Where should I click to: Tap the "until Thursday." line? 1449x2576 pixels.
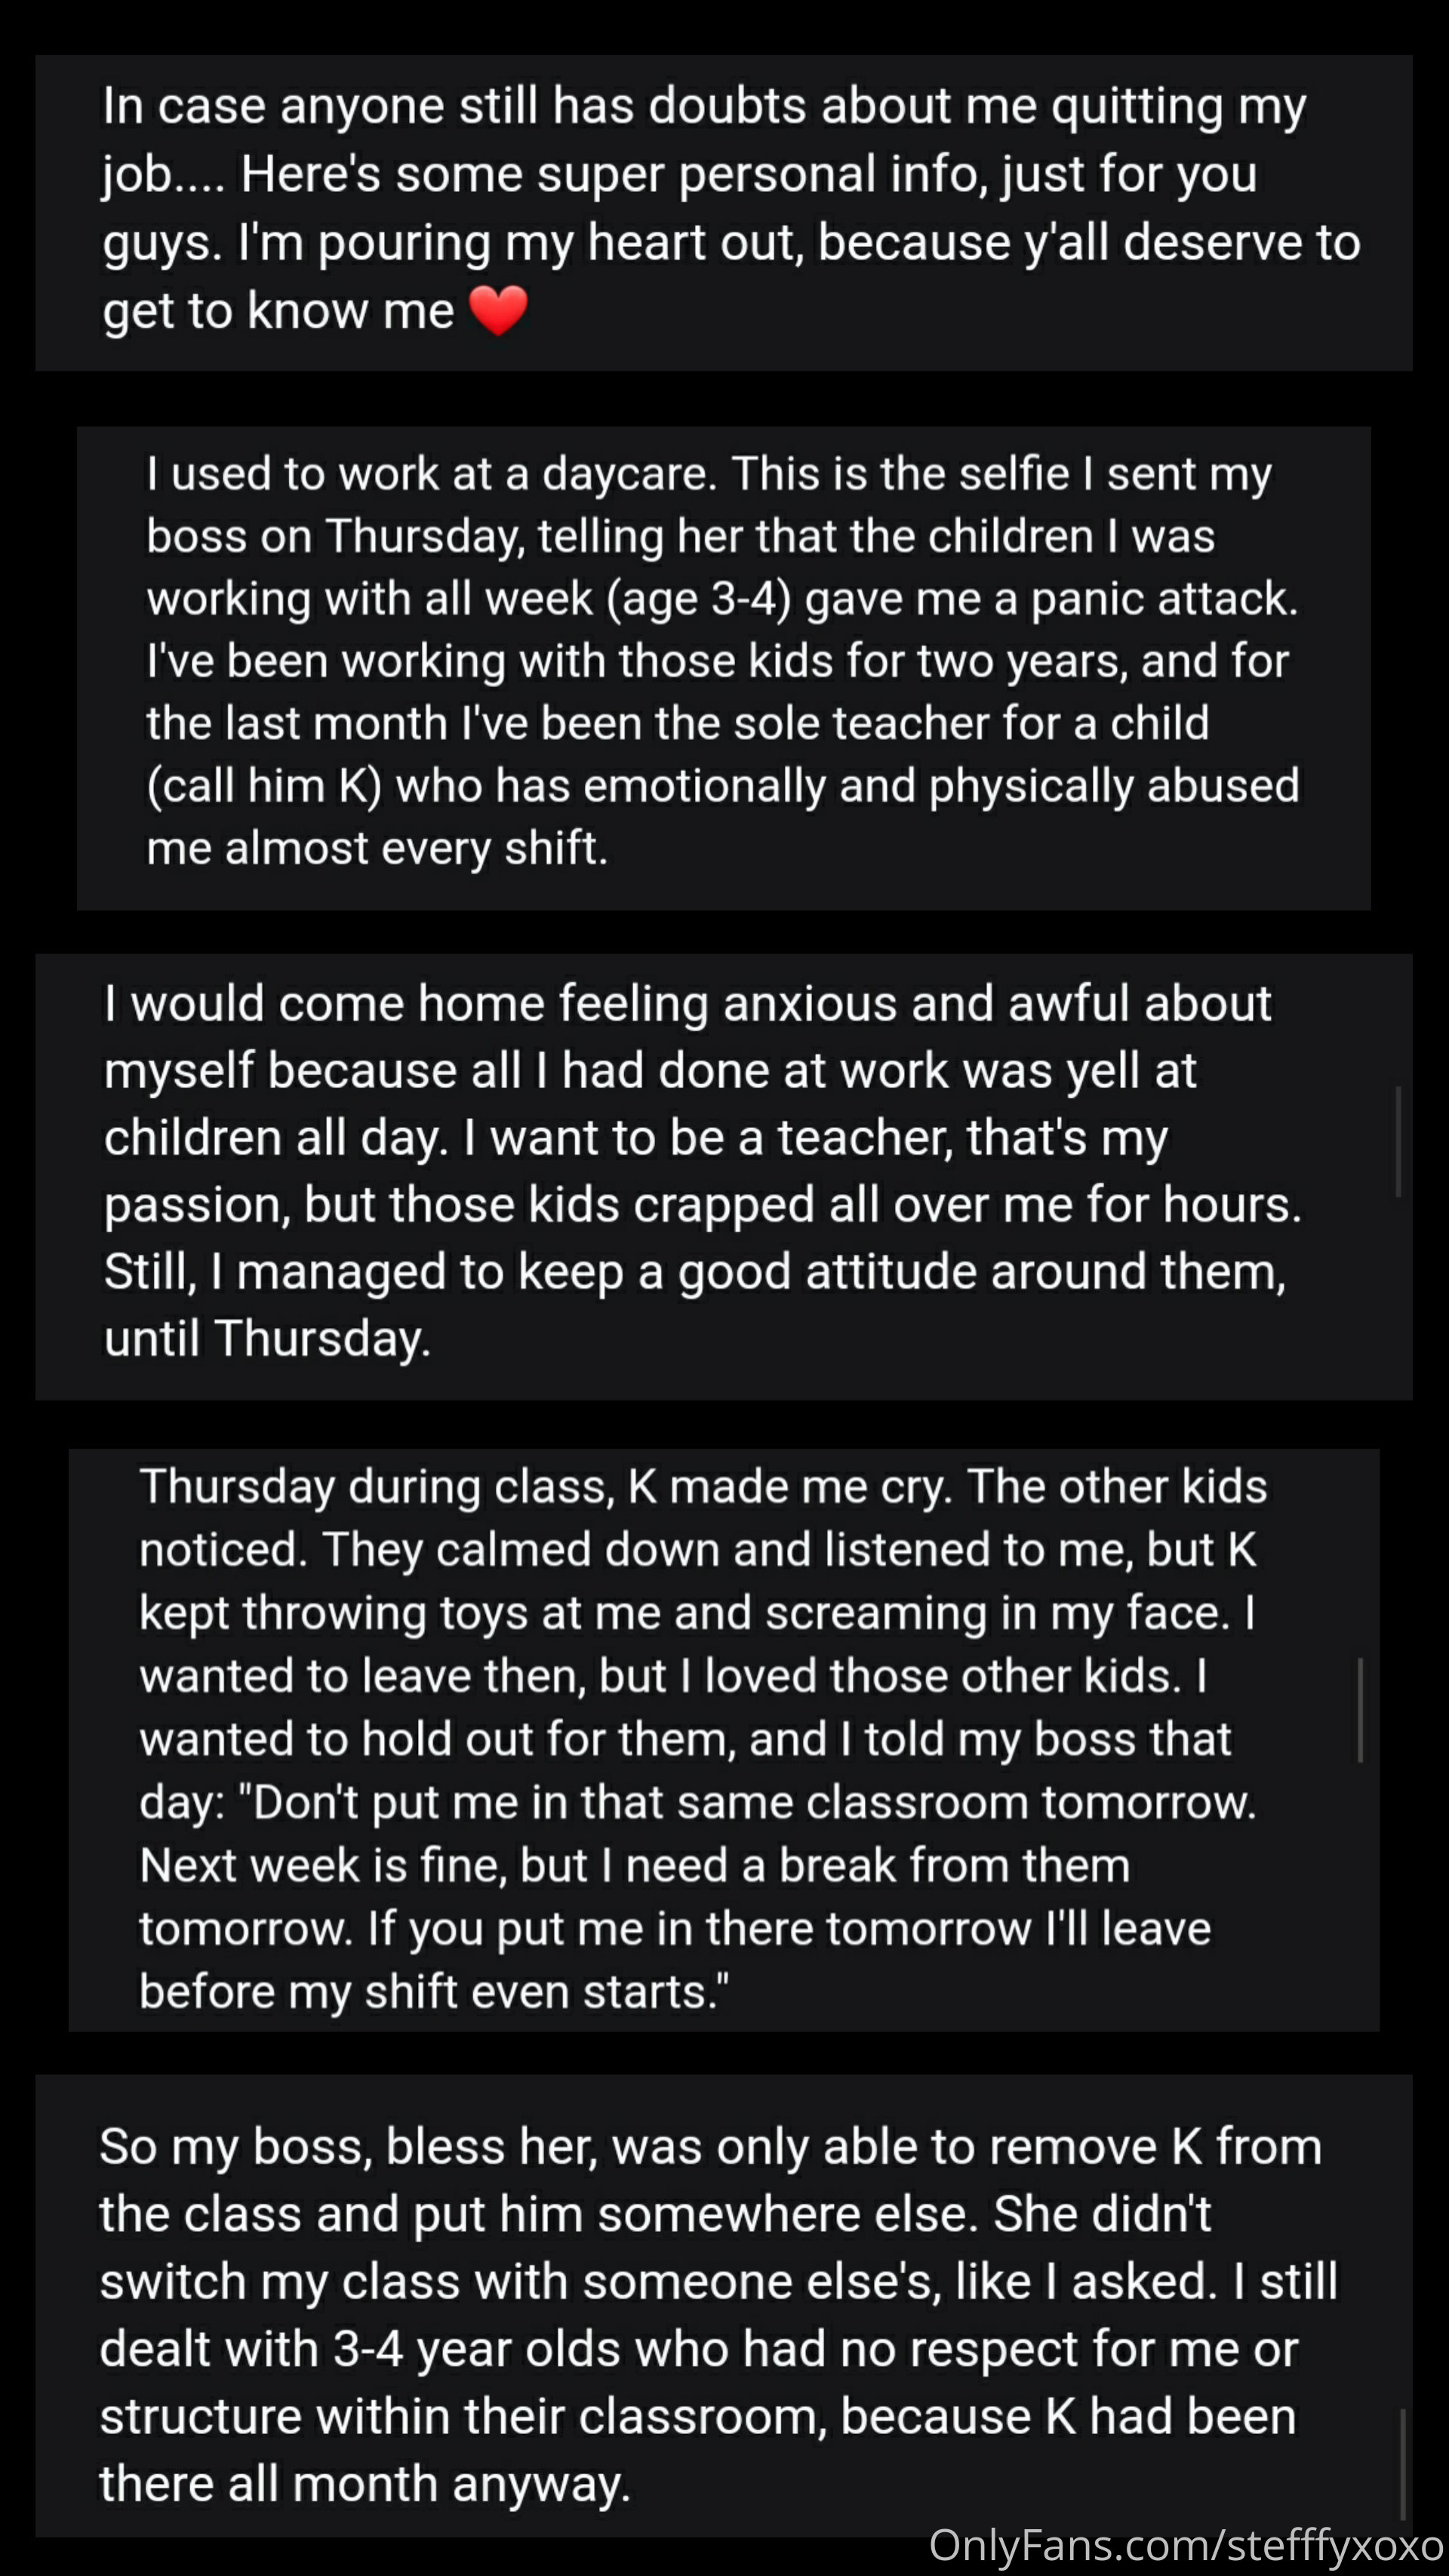click(267, 1339)
